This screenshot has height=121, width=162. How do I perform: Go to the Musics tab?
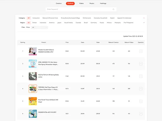[92, 3]
